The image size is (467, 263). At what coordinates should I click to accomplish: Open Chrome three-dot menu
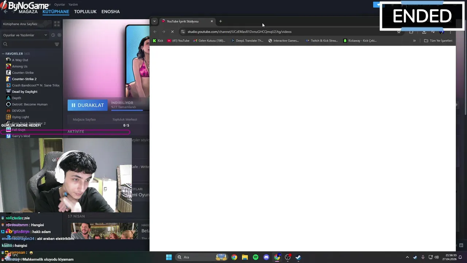[450, 32]
